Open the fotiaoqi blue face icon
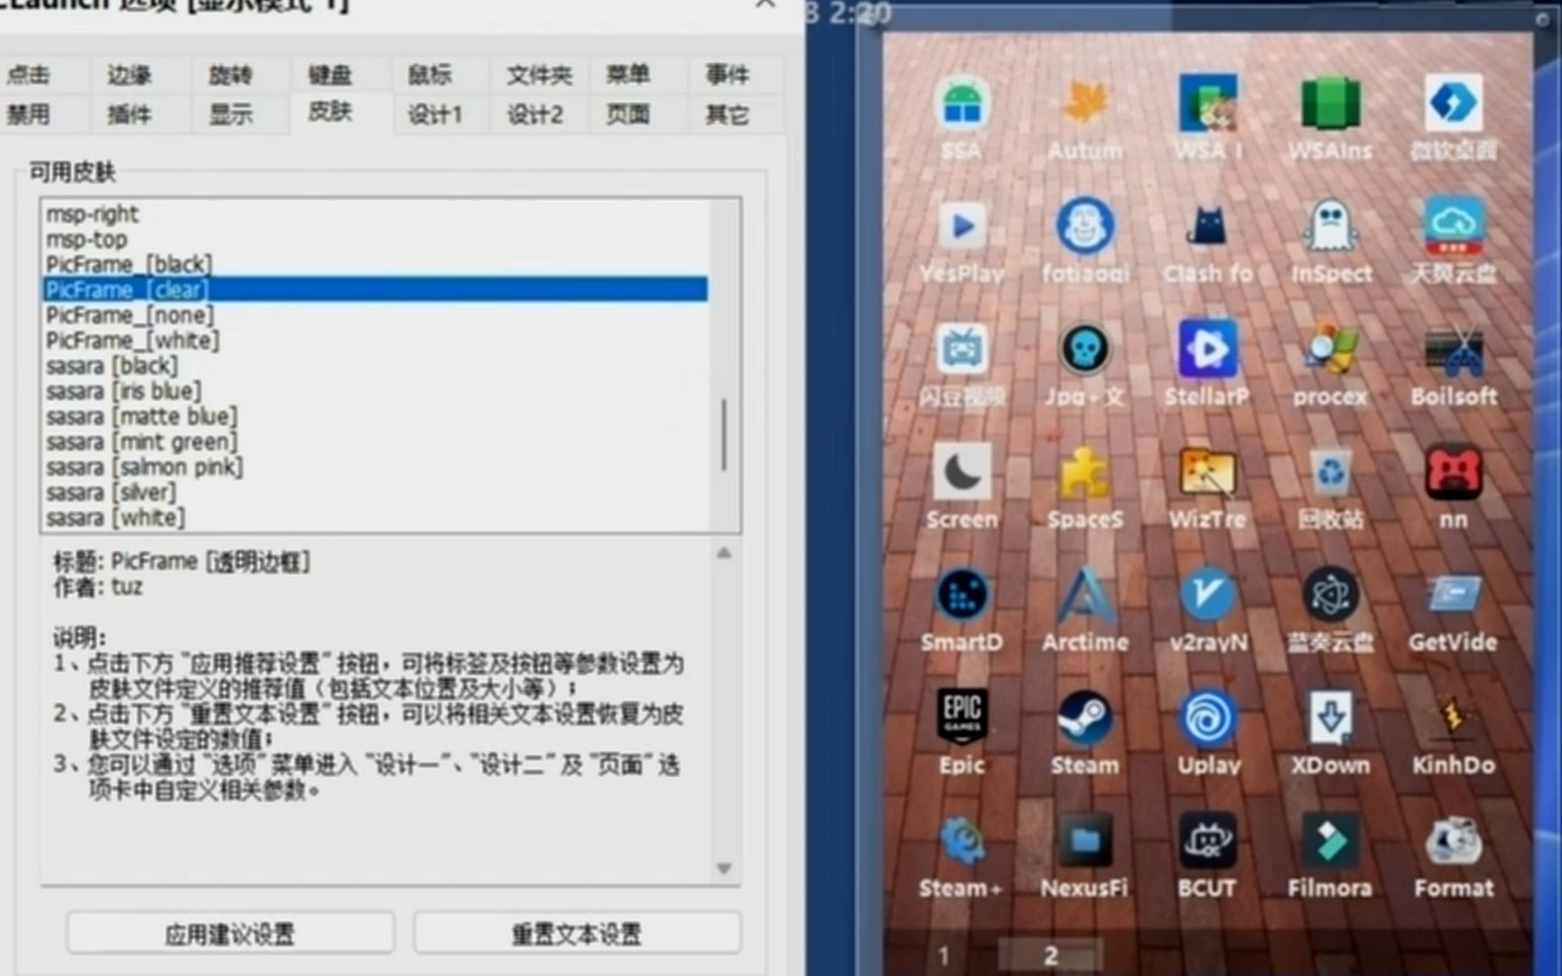Viewport: 1562px width, 976px height. [x=1084, y=226]
